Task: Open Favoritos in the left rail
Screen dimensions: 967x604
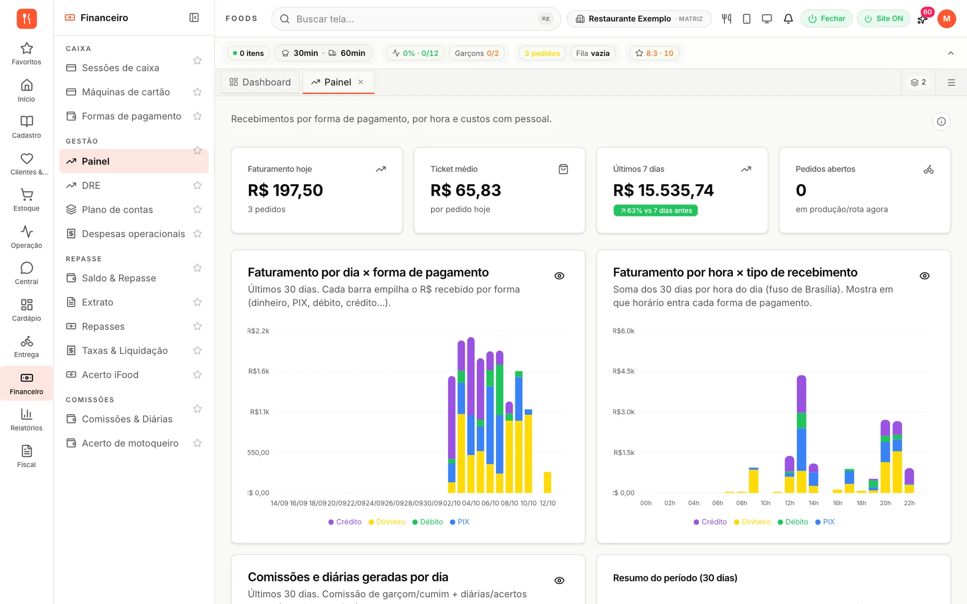Action: coord(26,54)
